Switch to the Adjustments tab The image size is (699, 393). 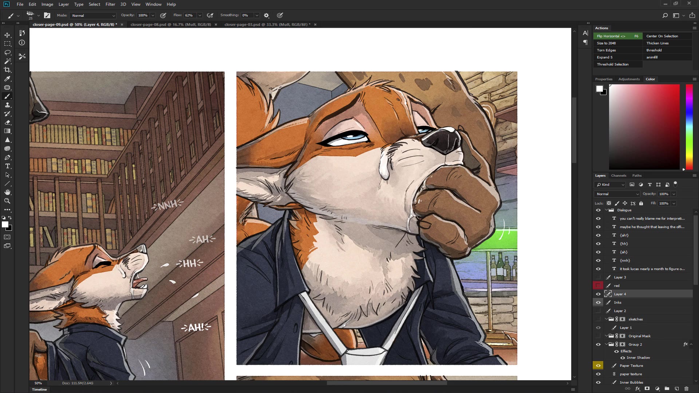[x=629, y=79]
